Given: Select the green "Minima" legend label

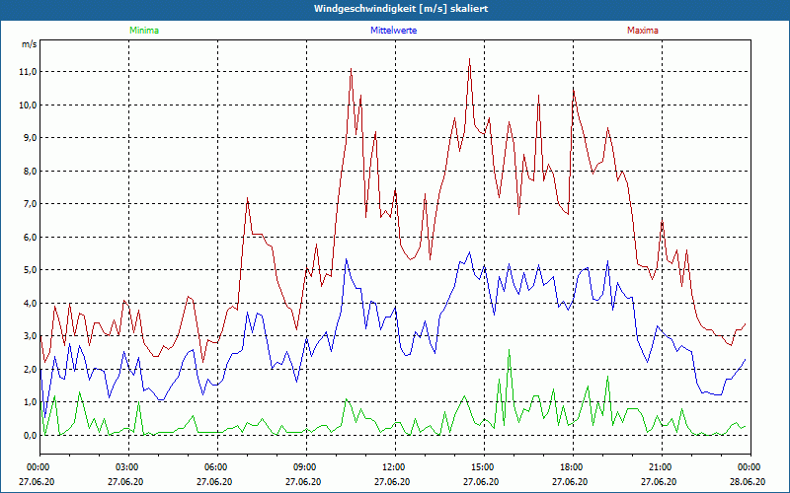Looking at the screenshot, I should coord(144,31).
